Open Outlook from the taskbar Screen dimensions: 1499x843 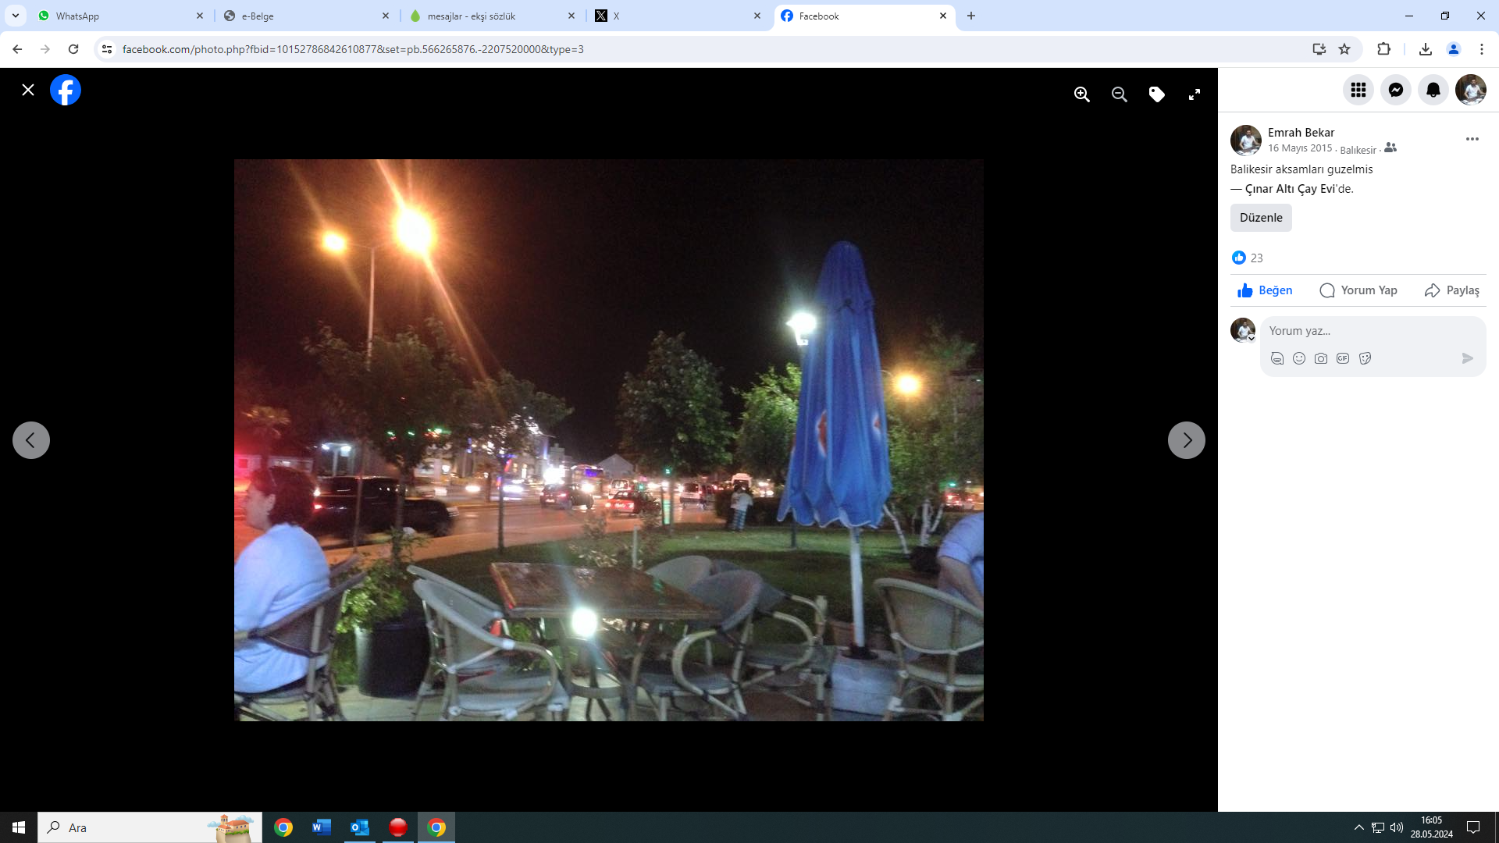360,827
